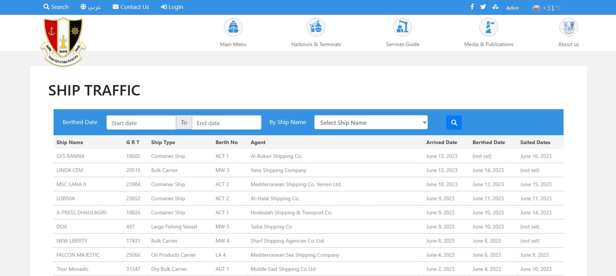Open Media & Publications lighthouse icon
Image resolution: width=616 pixels, height=276 pixels.
click(488, 27)
